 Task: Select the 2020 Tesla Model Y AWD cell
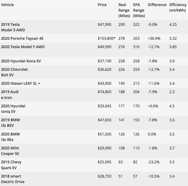point(23,47)
